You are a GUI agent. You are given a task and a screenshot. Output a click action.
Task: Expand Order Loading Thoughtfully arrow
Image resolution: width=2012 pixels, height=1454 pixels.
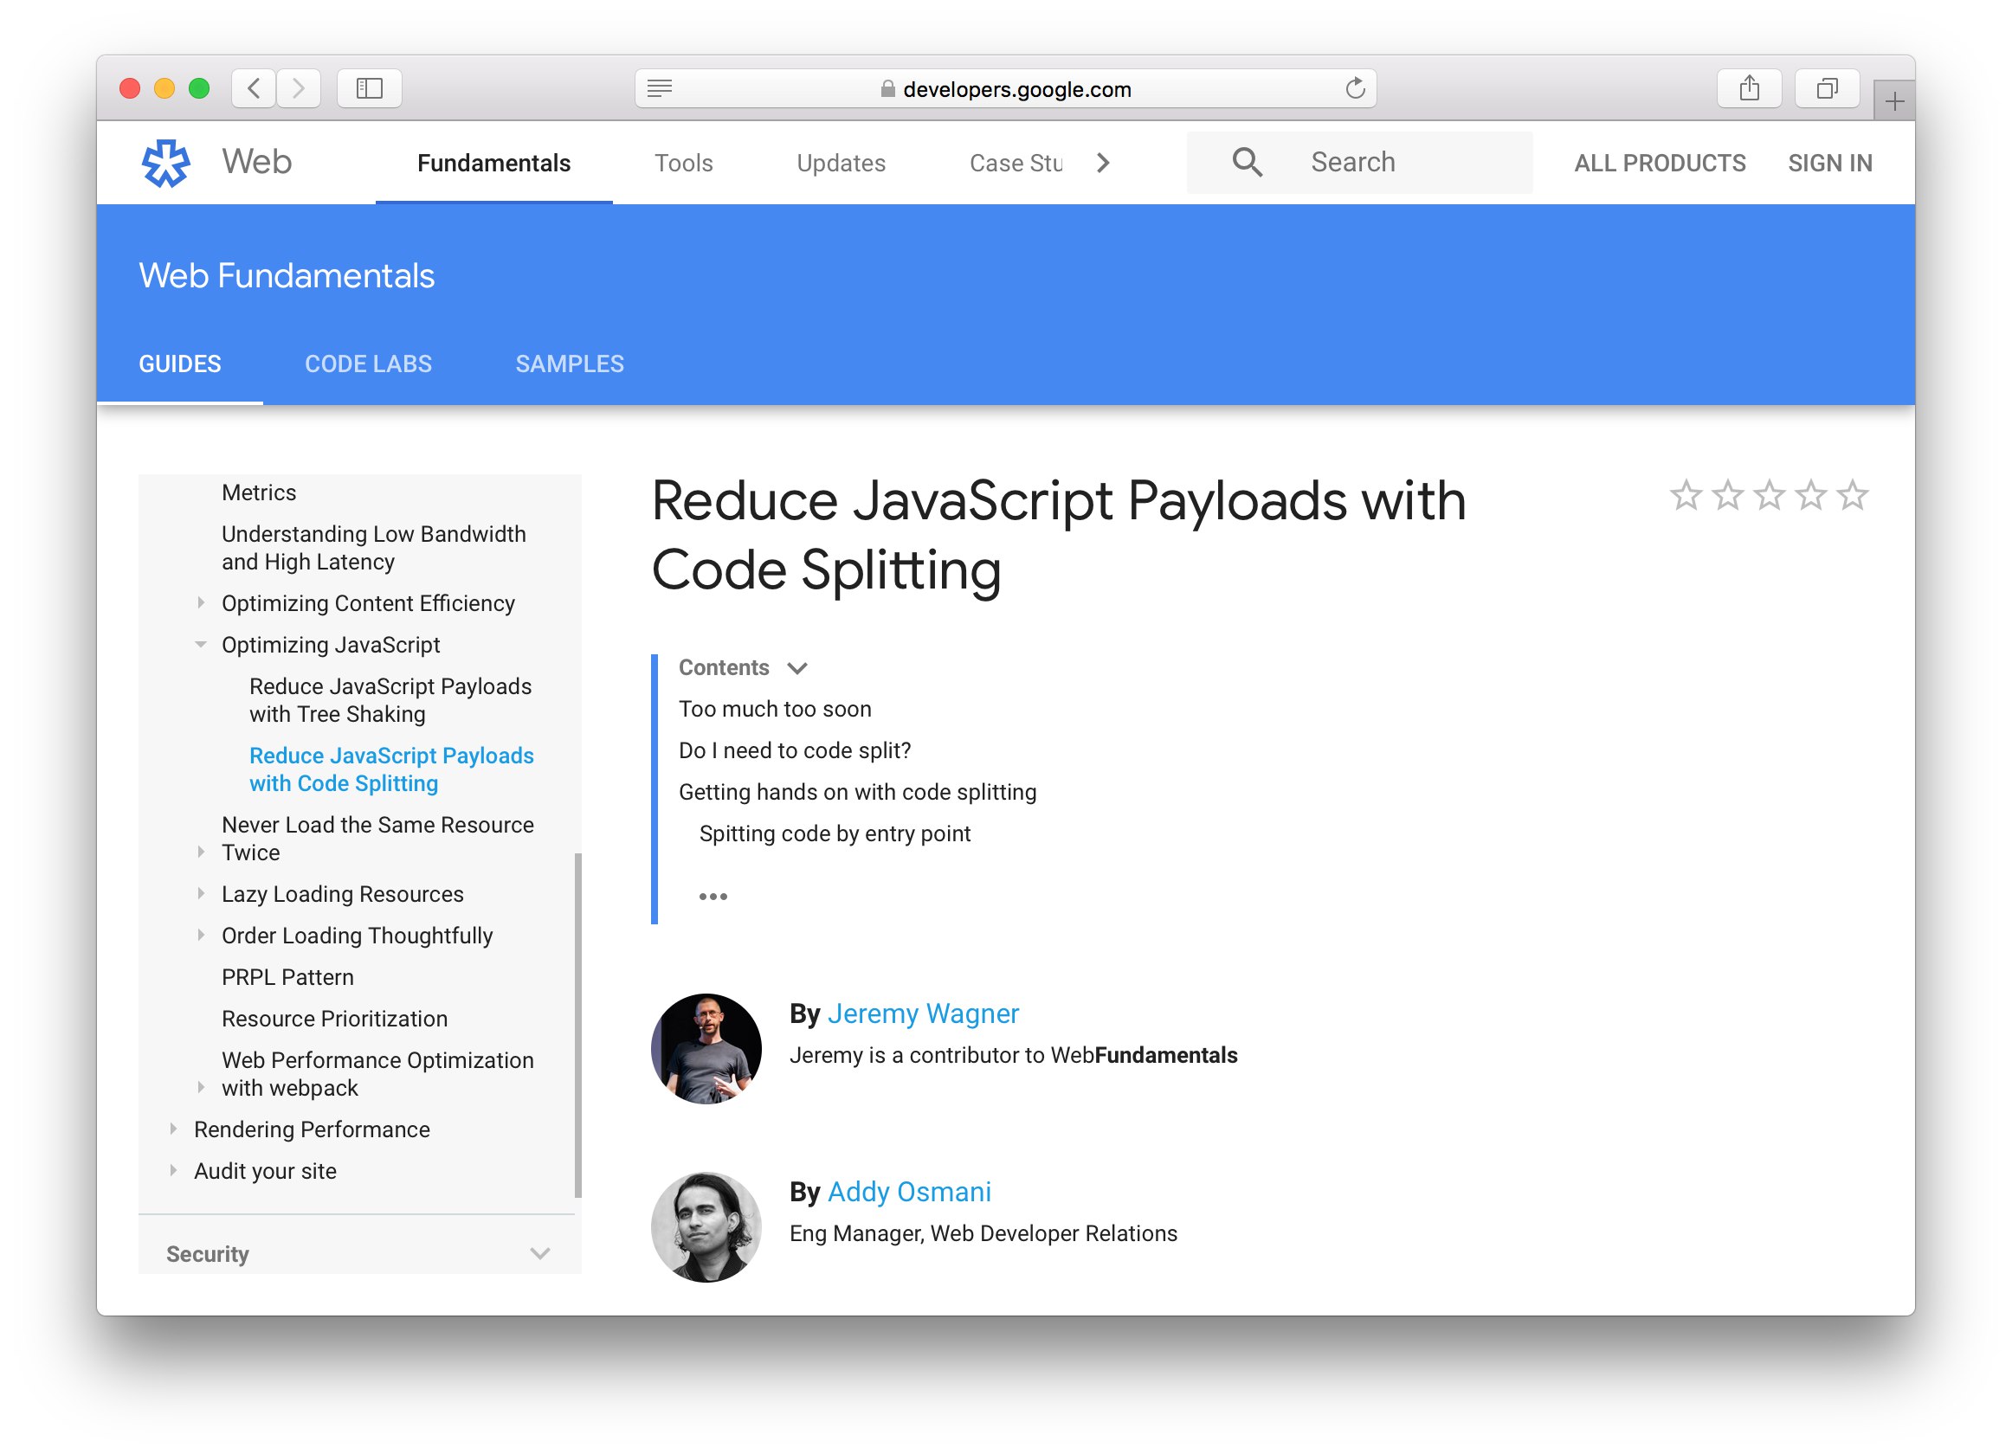[202, 936]
